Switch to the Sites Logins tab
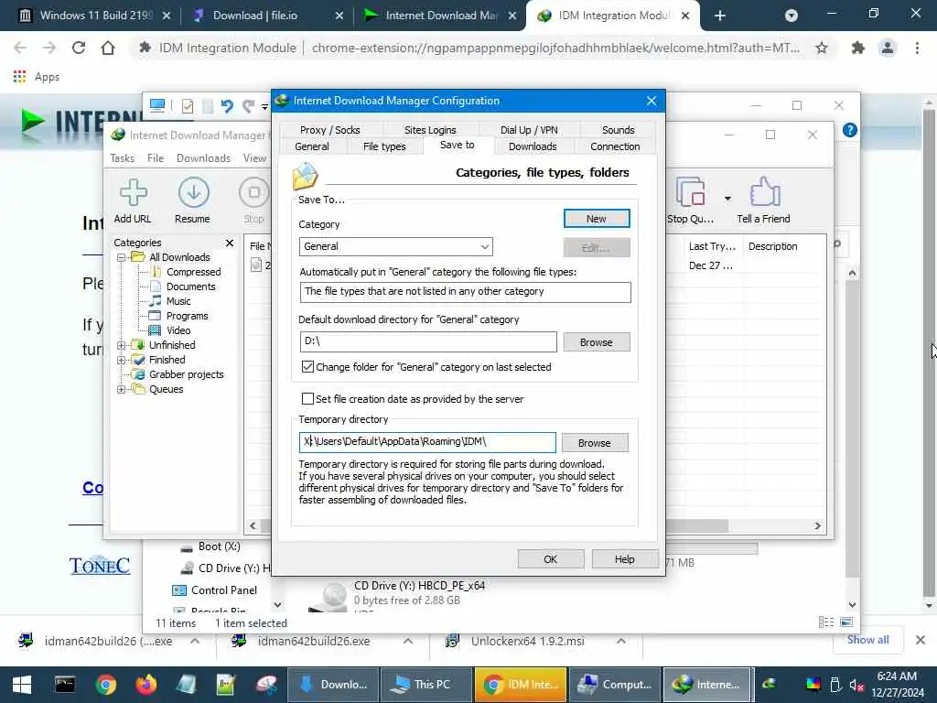 (430, 130)
